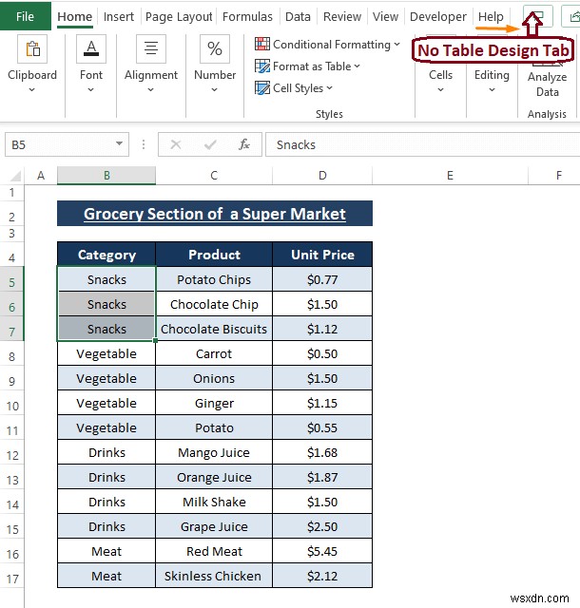The width and height of the screenshot is (580, 608).
Task: Select column D header
Action: point(322,176)
